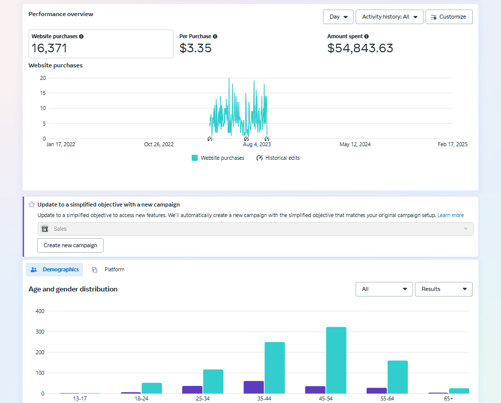Switch to the Platform tab
501x403 pixels.
[x=108, y=269]
